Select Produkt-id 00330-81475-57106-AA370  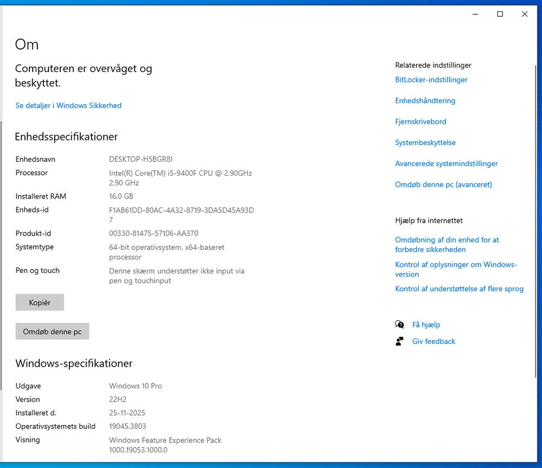click(154, 233)
